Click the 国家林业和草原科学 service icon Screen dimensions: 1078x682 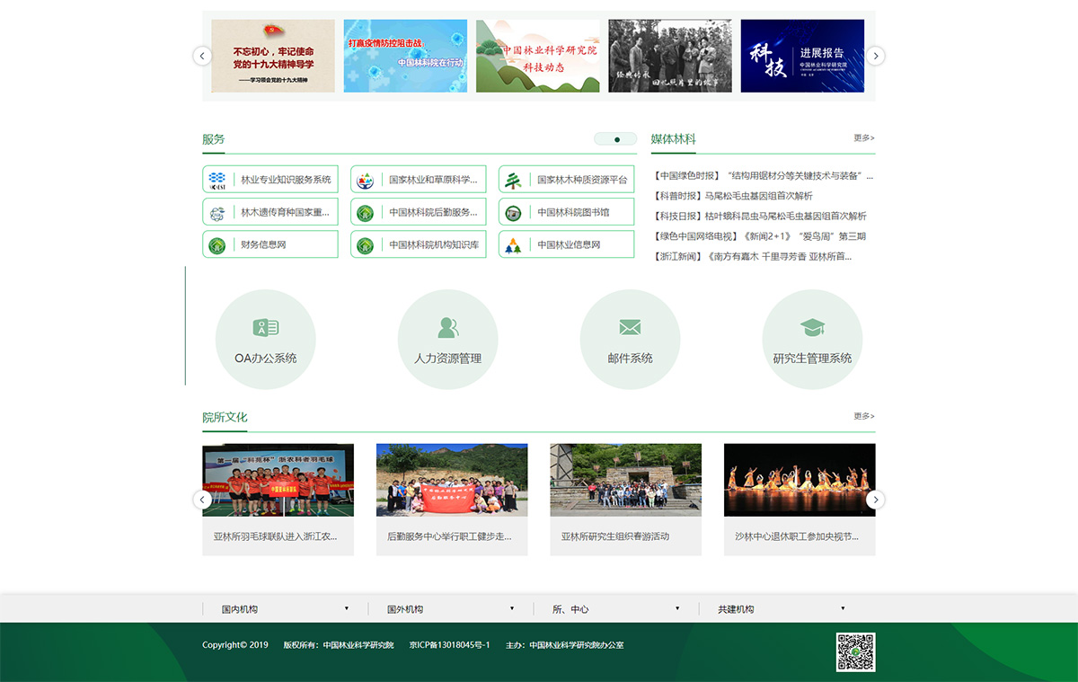[x=365, y=179]
